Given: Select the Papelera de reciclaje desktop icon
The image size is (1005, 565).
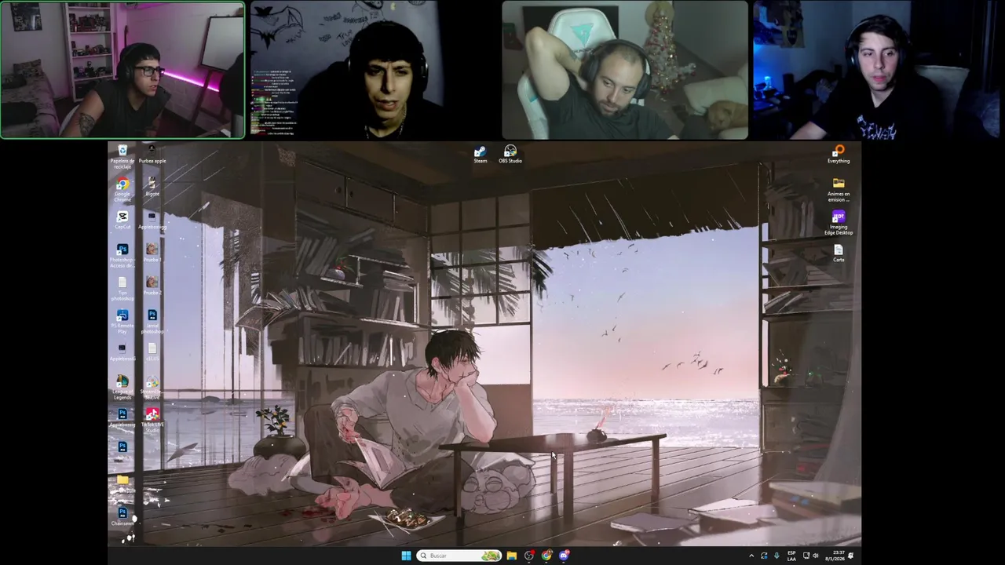Looking at the screenshot, I should pos(122,156).
